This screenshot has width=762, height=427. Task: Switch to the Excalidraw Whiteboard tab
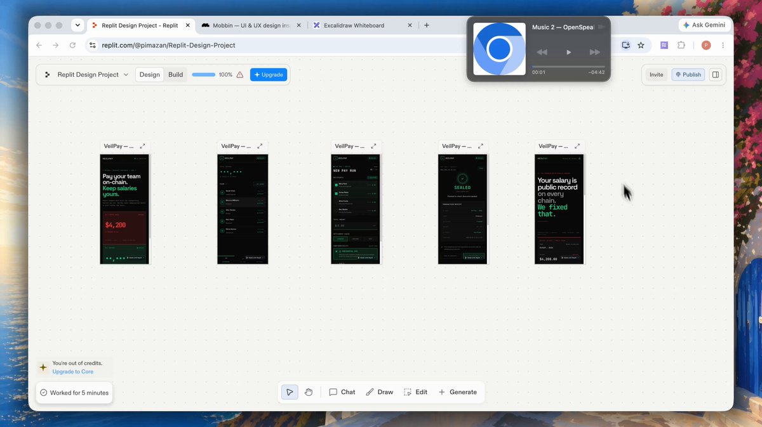tap(363, 25)
